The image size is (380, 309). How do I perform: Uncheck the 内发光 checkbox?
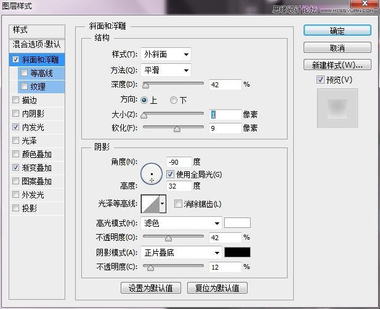tap(15, 127)
